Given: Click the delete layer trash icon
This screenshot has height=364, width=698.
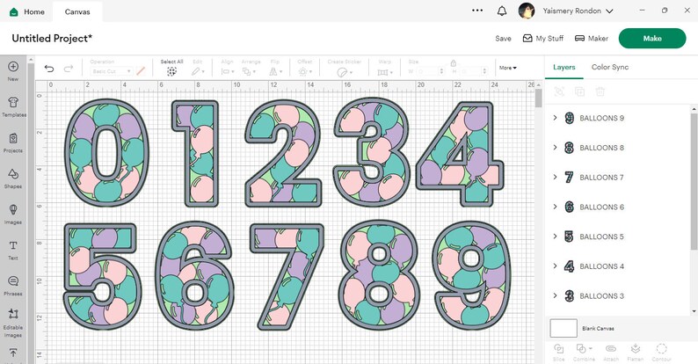Looking at the screenshot, I should click(x=600, y=91).
